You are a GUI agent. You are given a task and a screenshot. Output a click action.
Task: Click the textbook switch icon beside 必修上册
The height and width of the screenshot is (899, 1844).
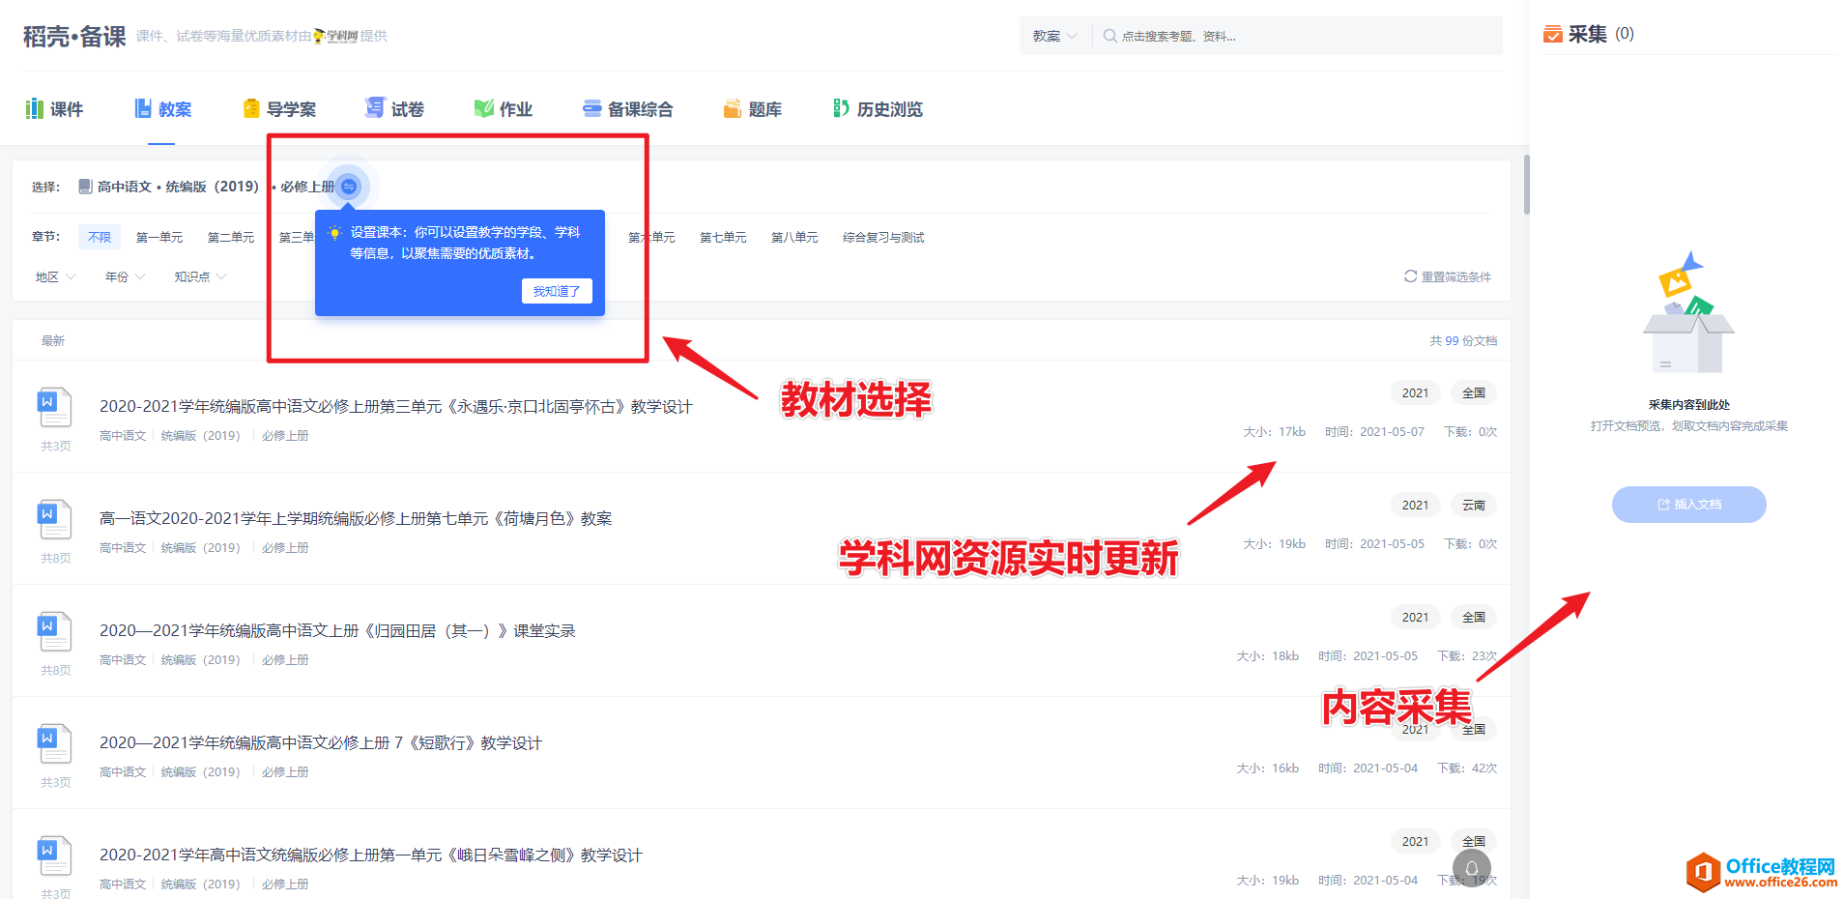349,186
